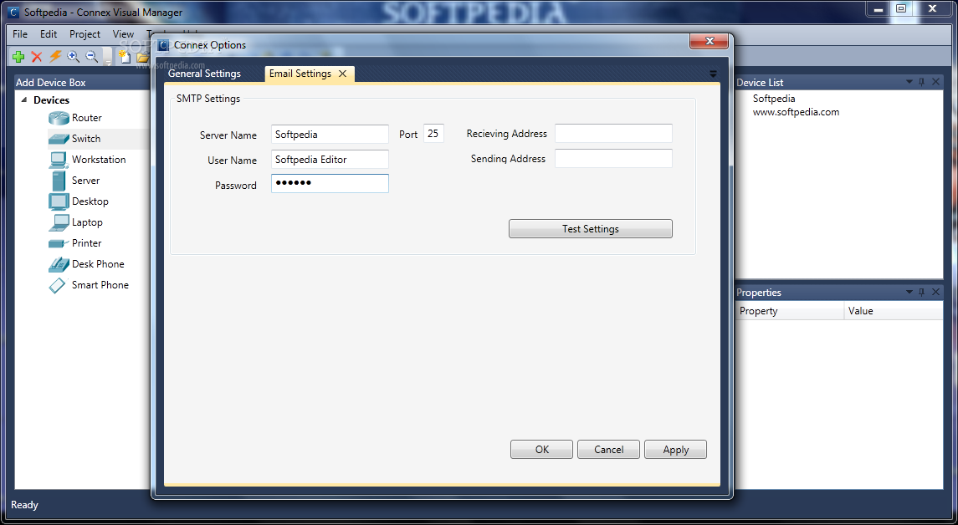Open the View menu
The height and width of the screenshot is (525, 958).
pos(124,34)
